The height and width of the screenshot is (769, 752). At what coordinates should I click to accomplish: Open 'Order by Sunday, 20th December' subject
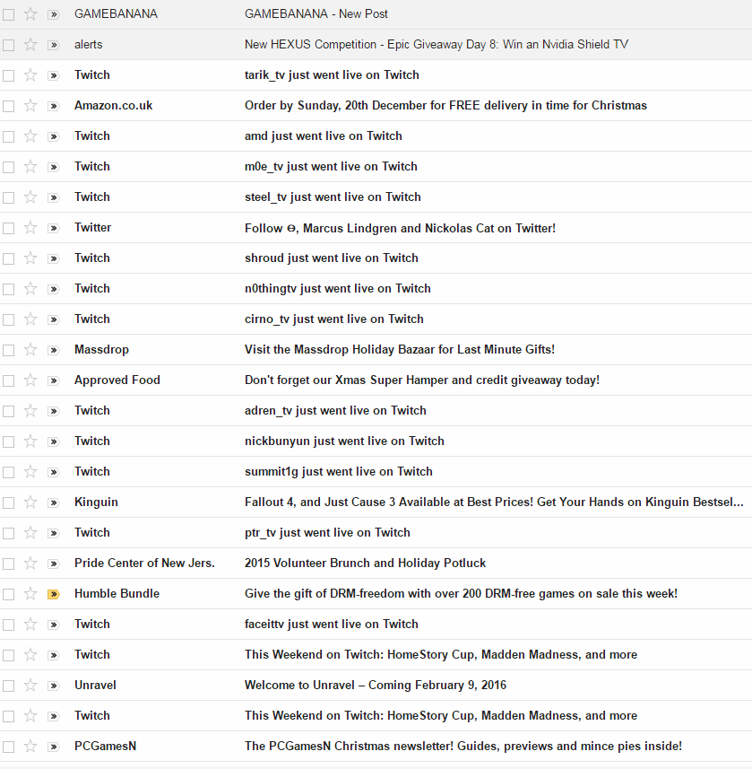coord(445,106)
